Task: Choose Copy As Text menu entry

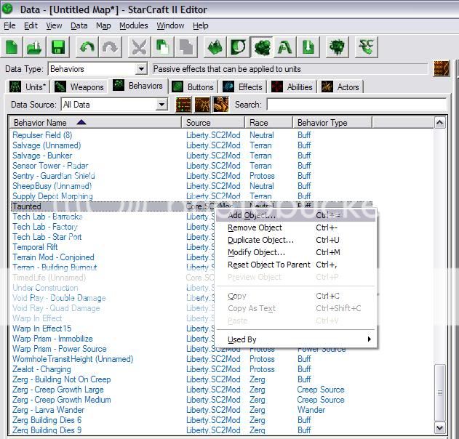Action: click(x=295, y=308)
